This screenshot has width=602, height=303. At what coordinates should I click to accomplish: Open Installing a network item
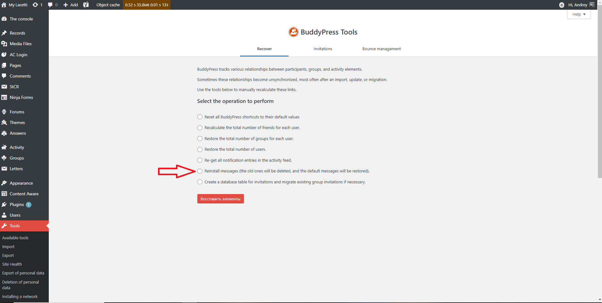20,296
